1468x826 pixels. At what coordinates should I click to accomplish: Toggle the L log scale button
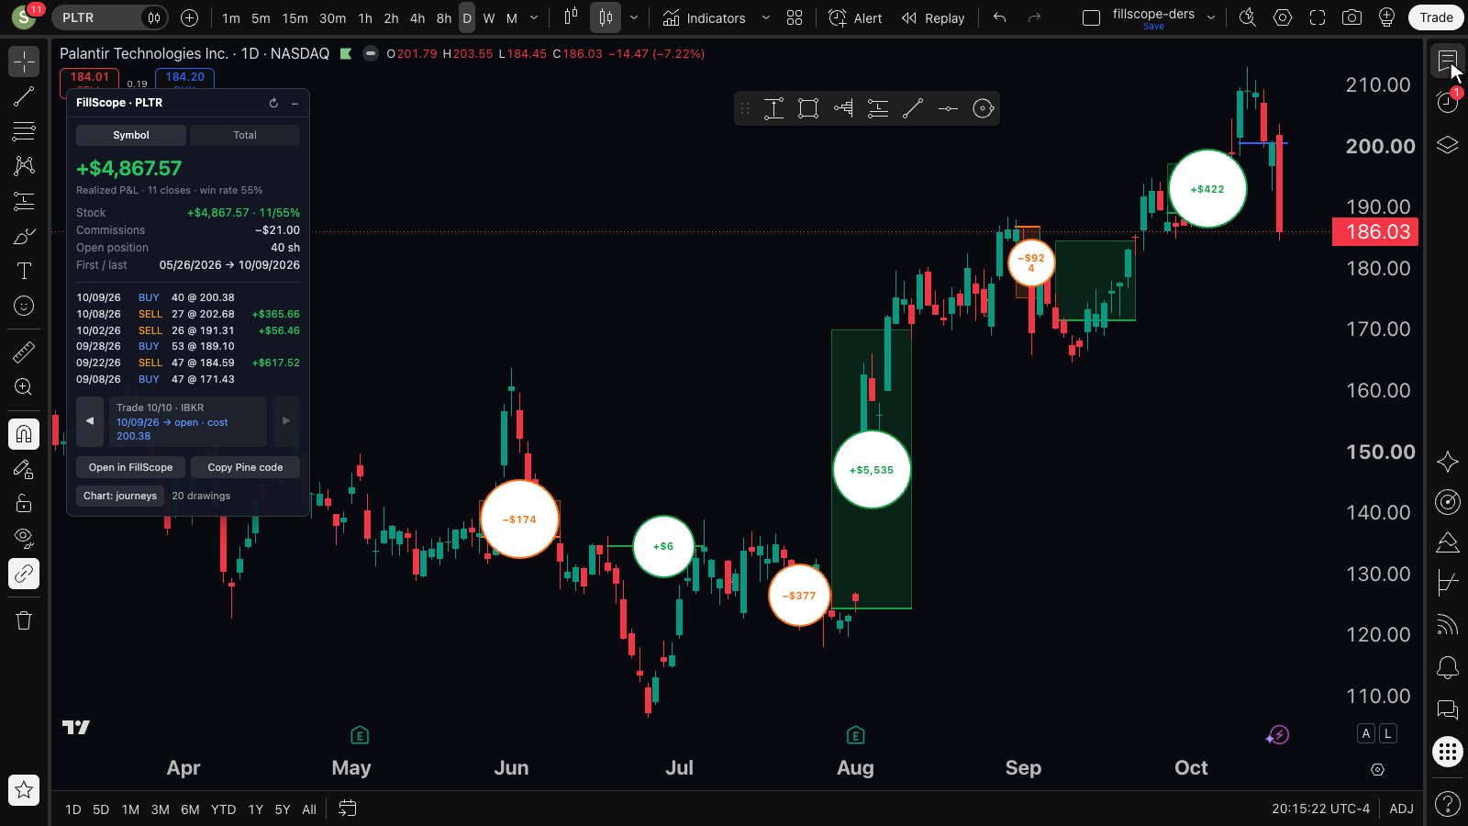(x=1388, y=733)
